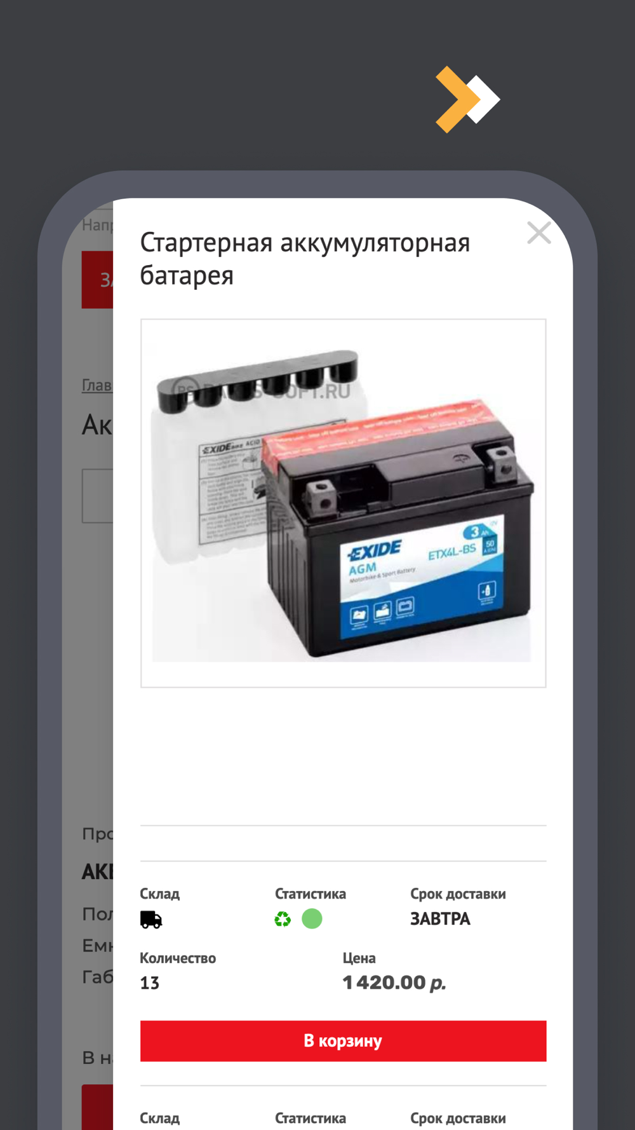Close the battery popup with the X
This screenshot has height=1130, width=635.
click(538, 233)
